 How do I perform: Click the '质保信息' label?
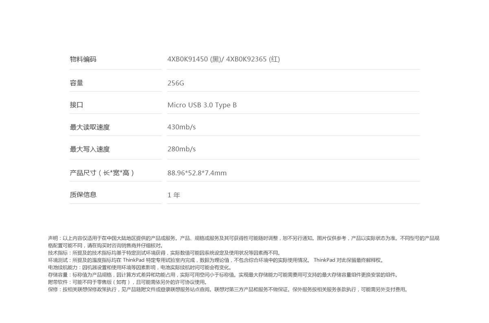tap(83, 195)
